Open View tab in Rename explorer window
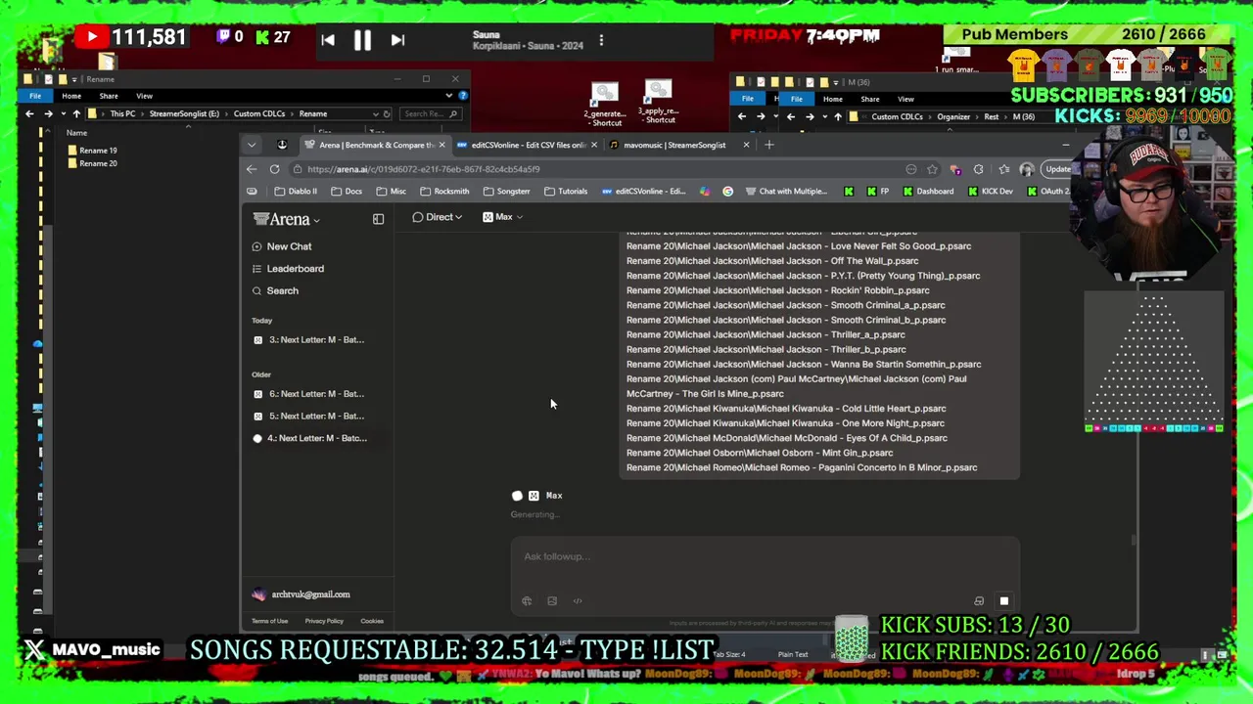 click(144, 96)
